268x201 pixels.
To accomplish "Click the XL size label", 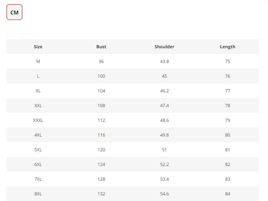I will (x=38, y=91).
